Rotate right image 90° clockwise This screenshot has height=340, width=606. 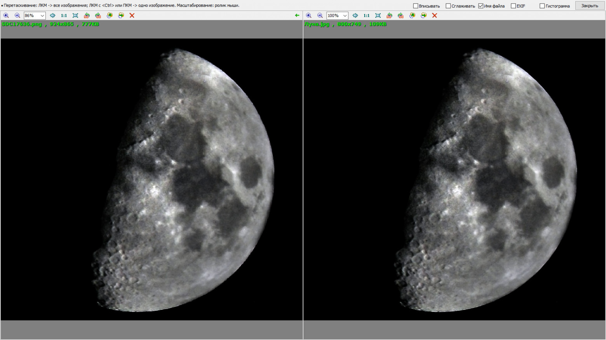(x=401, y=16)
